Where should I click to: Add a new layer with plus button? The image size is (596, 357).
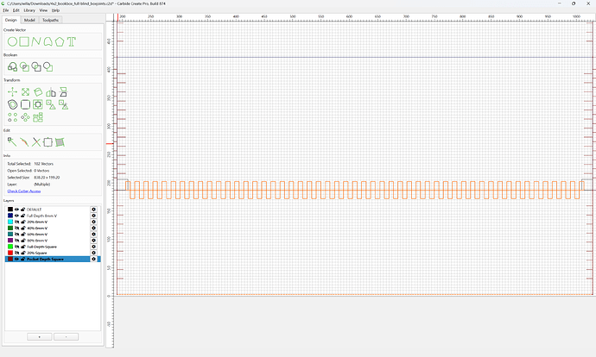[40, 337]
